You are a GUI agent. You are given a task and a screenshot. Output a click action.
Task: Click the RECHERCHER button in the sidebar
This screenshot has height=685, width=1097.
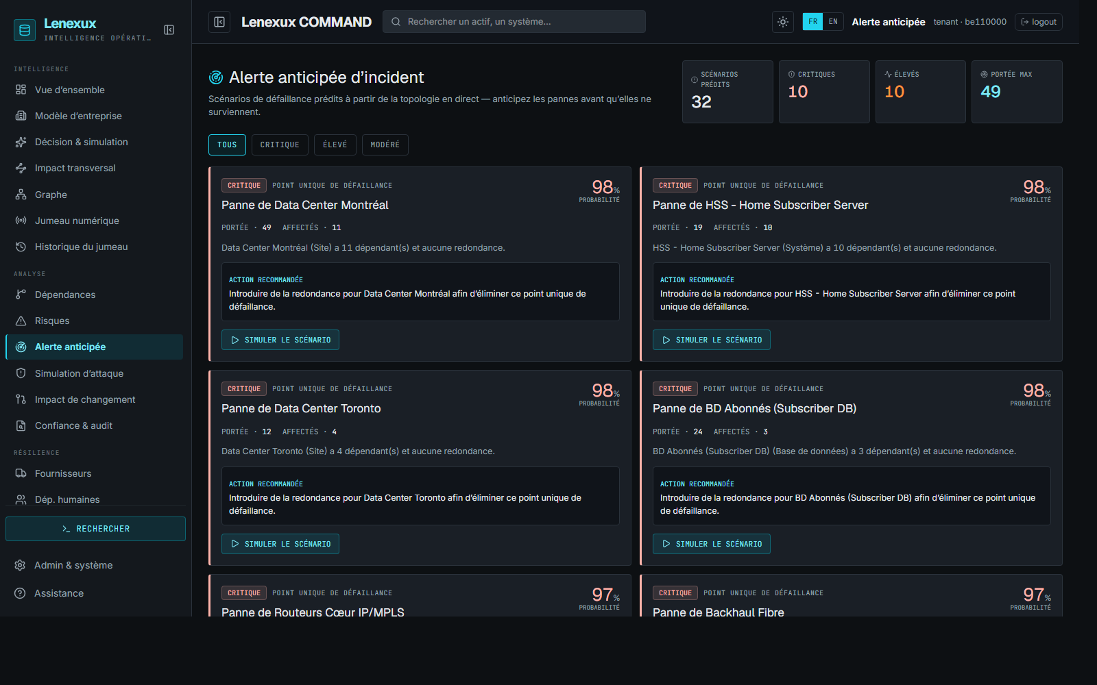pos(95,529)
